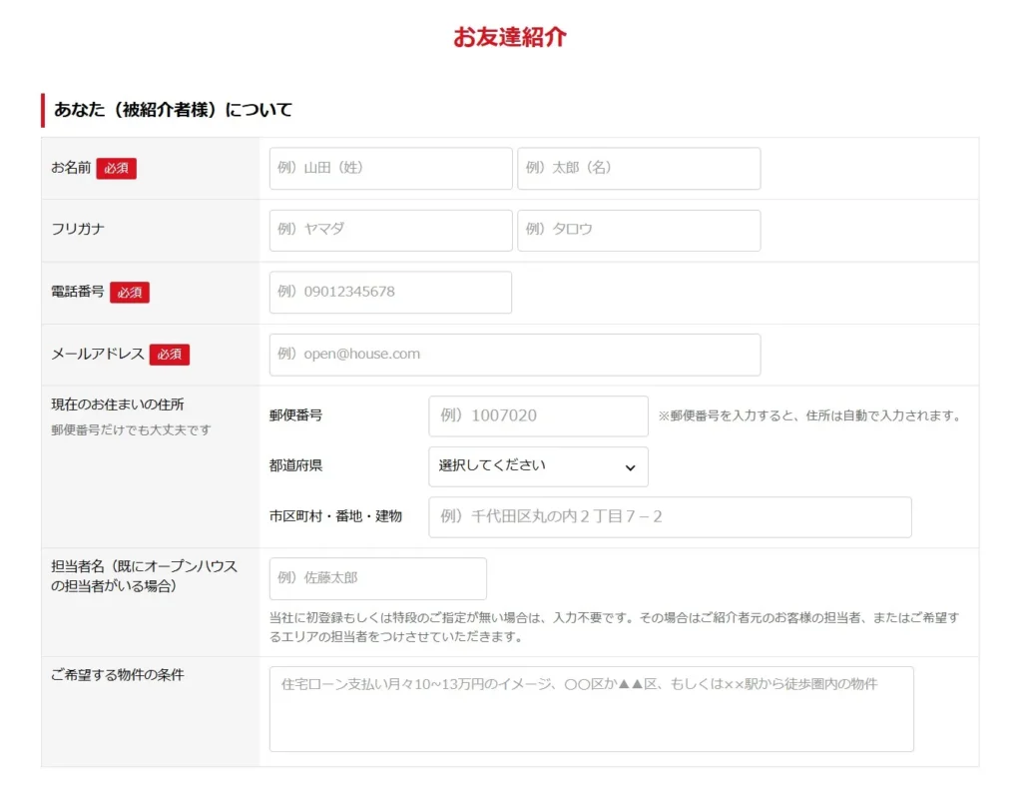Select the タロウ furigana field
This screenshot has width=1022, height=803.
(638, 230)
